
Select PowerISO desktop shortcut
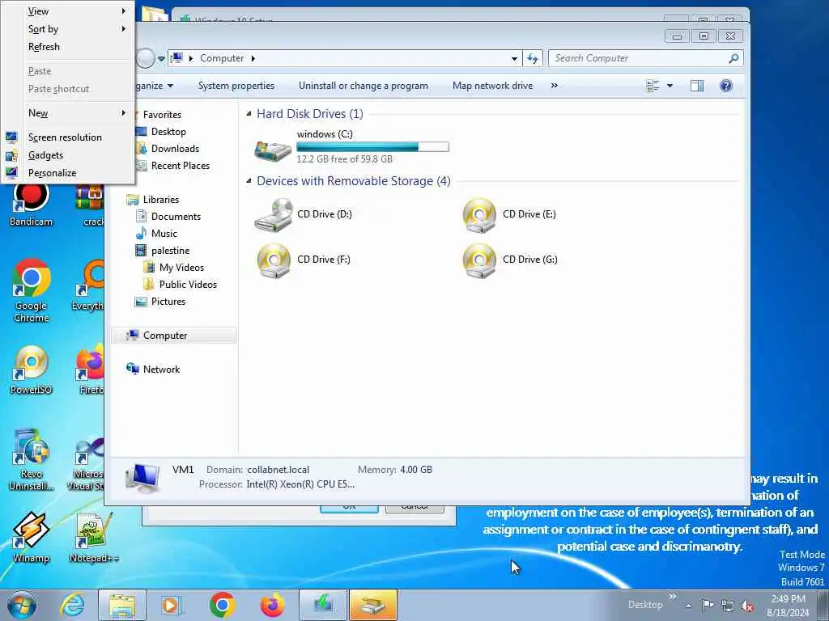pyautogui.click(x=32, y=370)
